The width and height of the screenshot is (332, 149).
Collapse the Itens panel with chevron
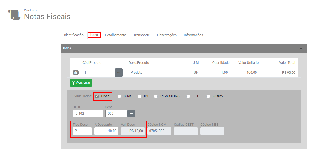[x=301, y=49]
